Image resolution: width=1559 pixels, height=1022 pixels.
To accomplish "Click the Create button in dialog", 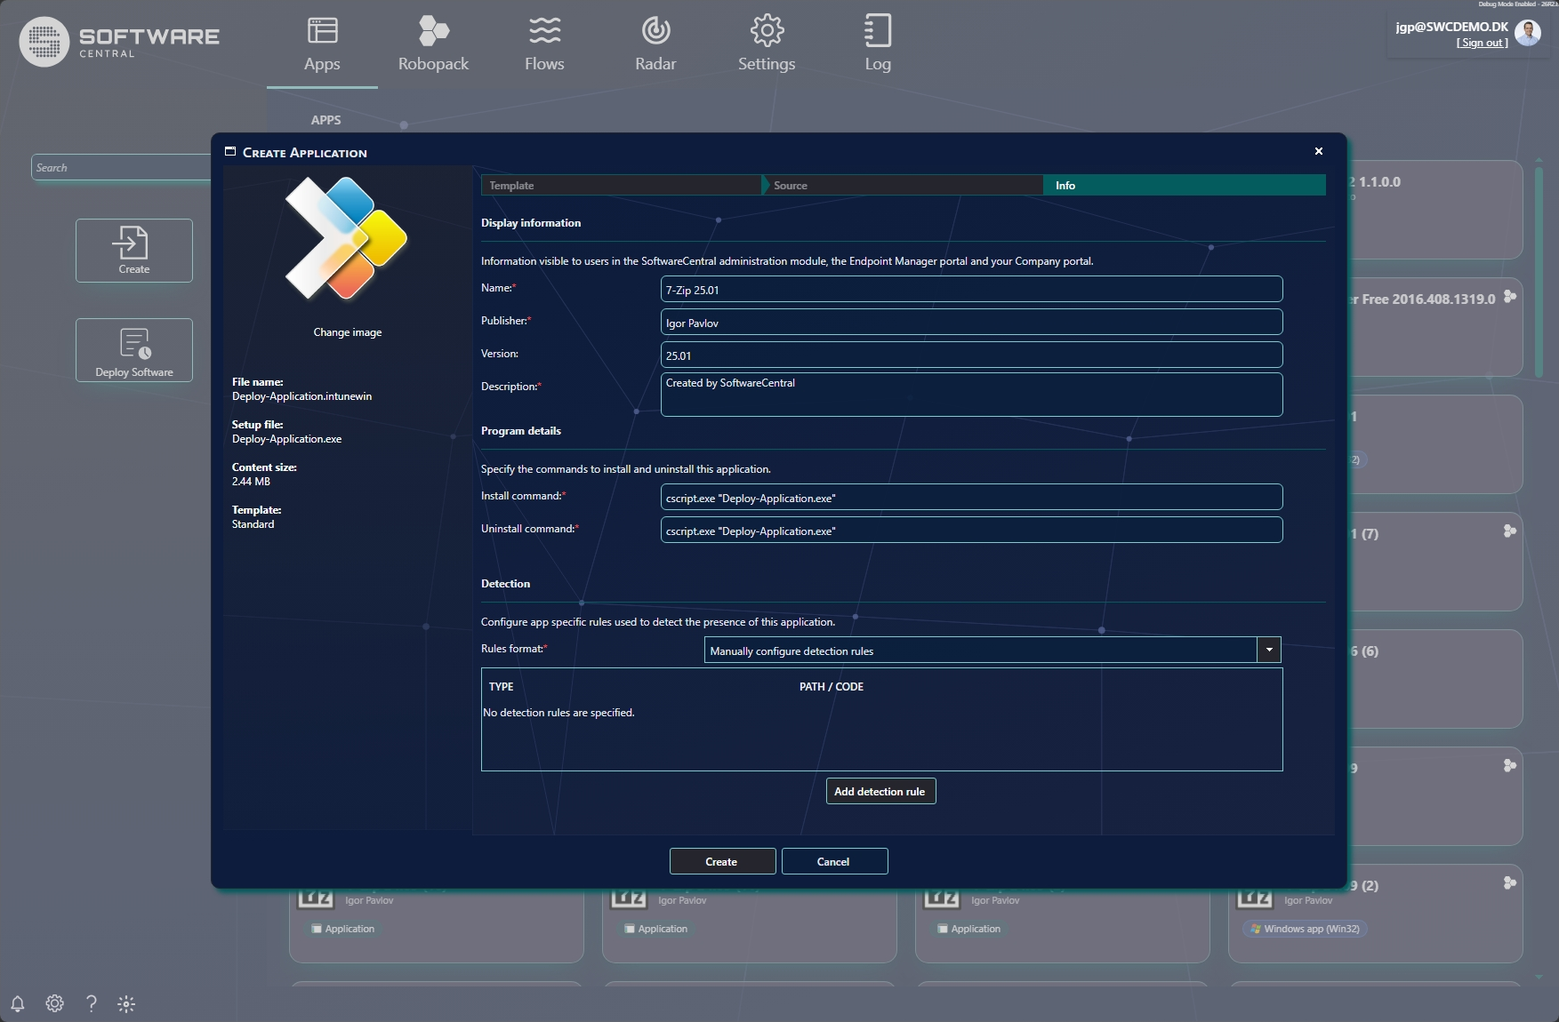I will tap(722, 861).
